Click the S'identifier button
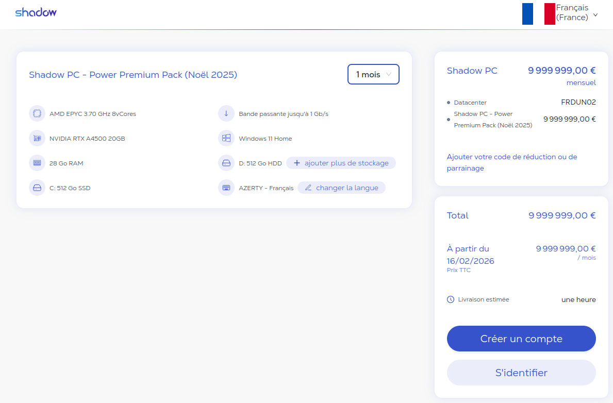This screenshot has width=613, height=403. (x=521, y=373)
